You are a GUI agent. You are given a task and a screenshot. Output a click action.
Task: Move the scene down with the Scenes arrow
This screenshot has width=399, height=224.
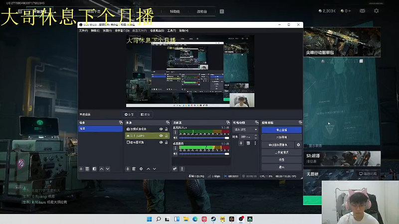pos(108,169)
